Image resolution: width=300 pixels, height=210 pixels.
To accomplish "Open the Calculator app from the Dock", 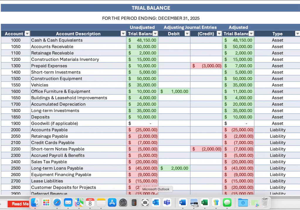I will click(134, 202).
